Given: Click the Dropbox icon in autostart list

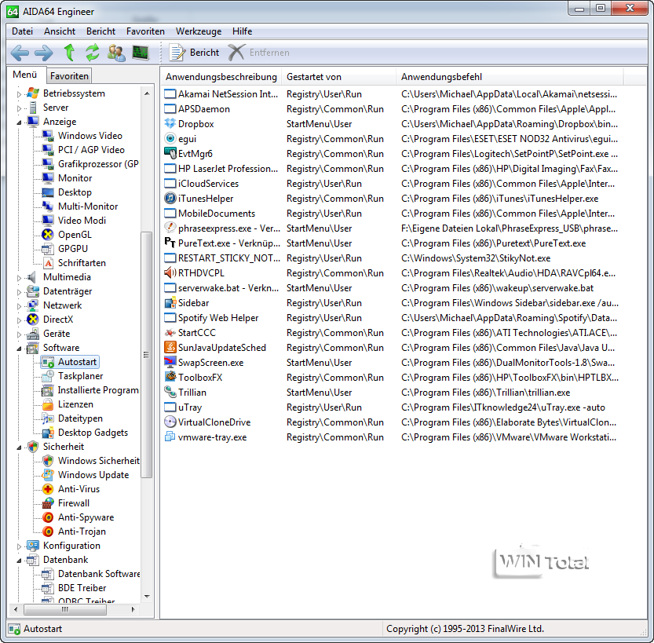Looking at the screenshot, I should pos(170,124).
